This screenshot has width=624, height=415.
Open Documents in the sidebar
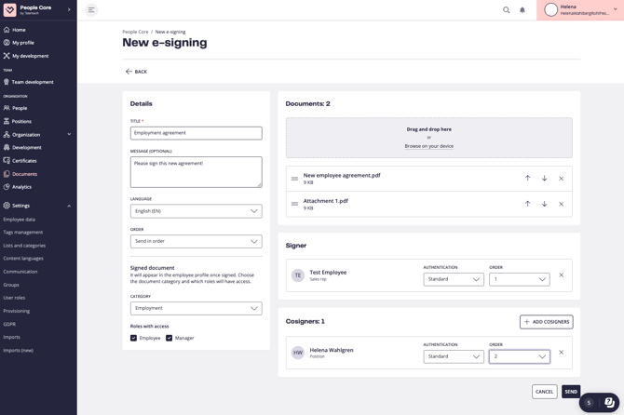coord(24,174)
